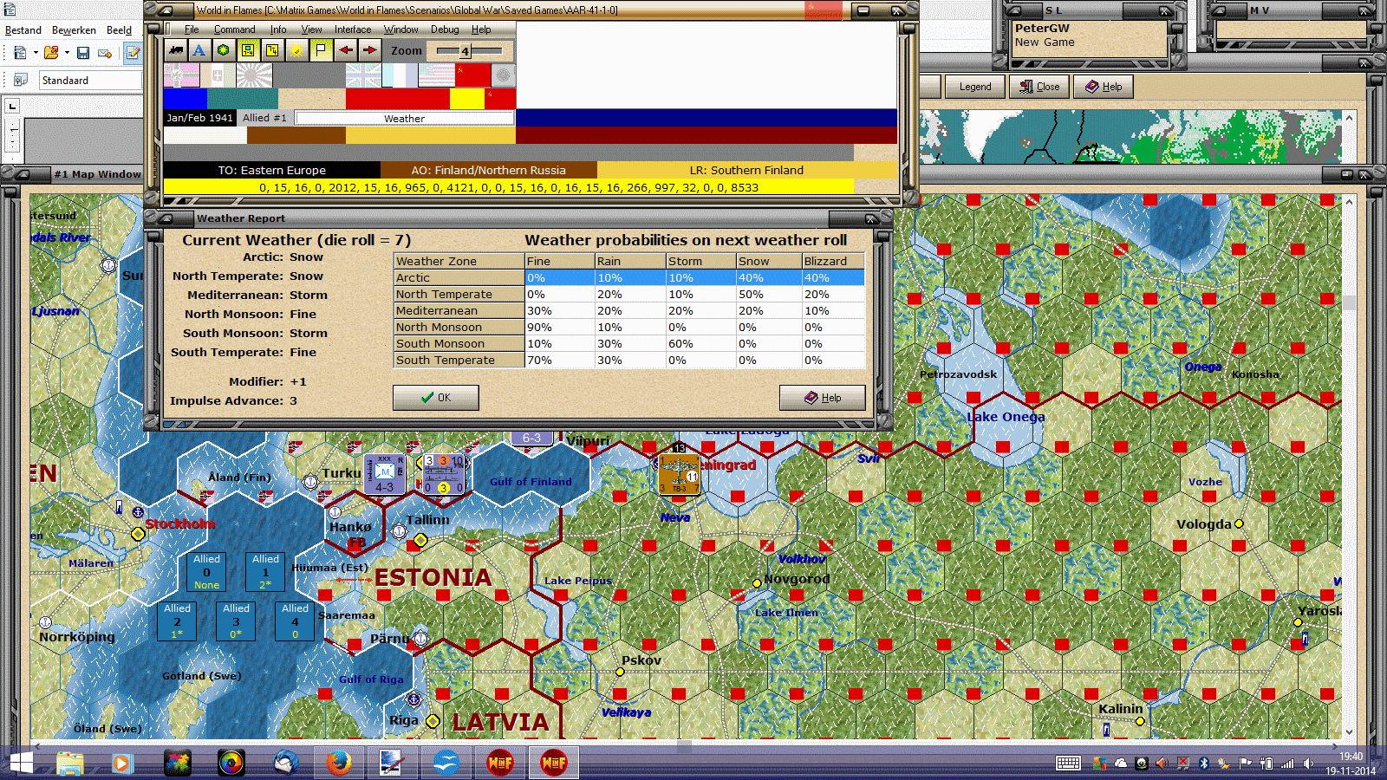This screenshot has height=780, width=1387.
Task: Click OK in the Weather Report dialog
Action: pos(435,398)
